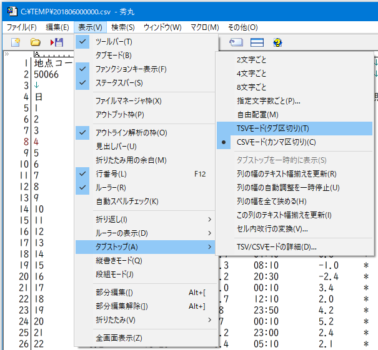Set tab stop to 4文字ごと
The height and width of the screenshot is (350, 378).
click(294, 74)
